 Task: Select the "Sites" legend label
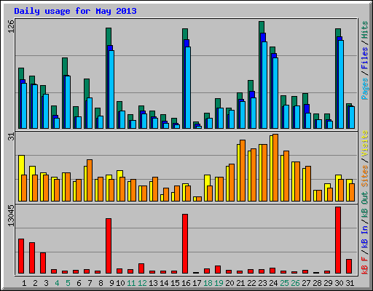(365, 176)
